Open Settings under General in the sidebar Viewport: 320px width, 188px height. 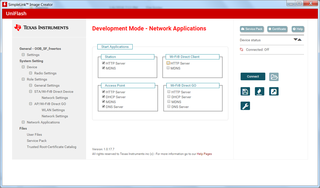tap(33, 55)
